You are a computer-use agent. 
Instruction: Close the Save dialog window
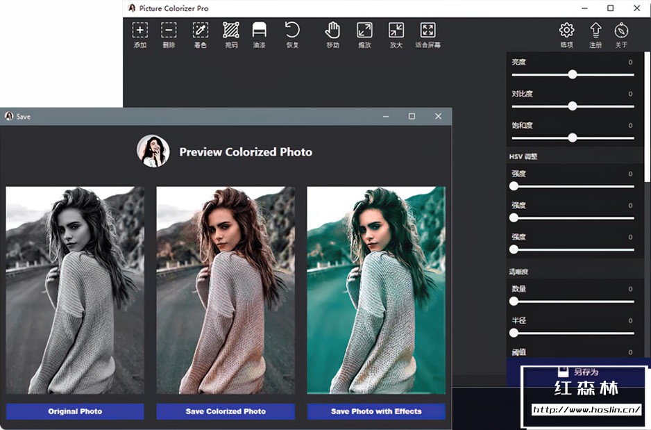coord(438,116)
